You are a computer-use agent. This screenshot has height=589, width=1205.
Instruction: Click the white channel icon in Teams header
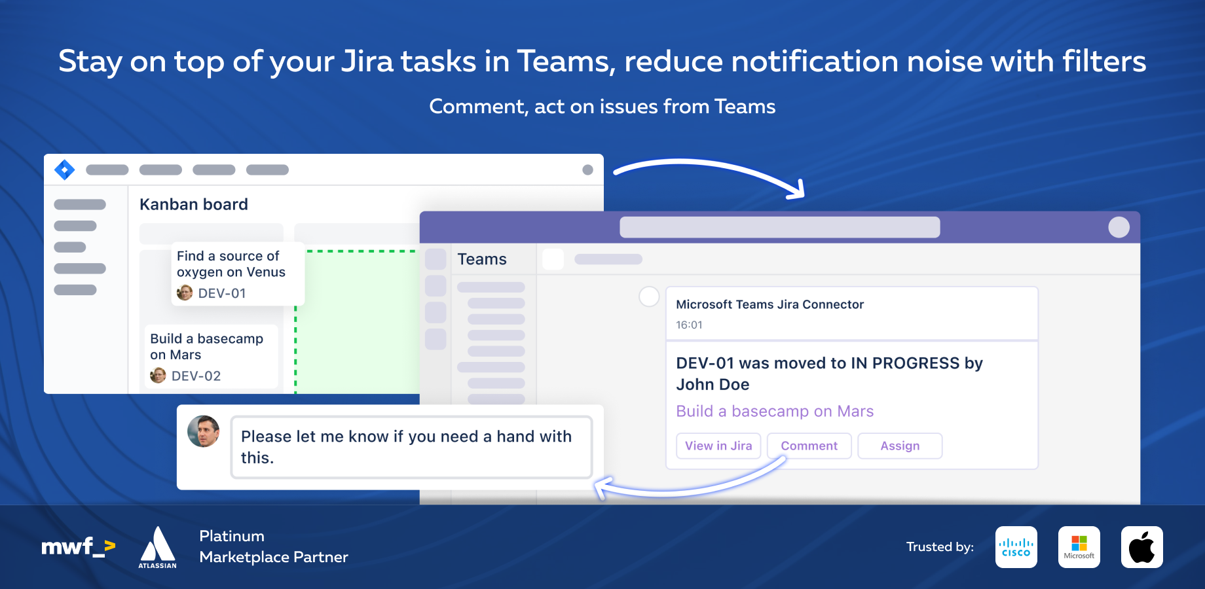[x=553, y=259]
